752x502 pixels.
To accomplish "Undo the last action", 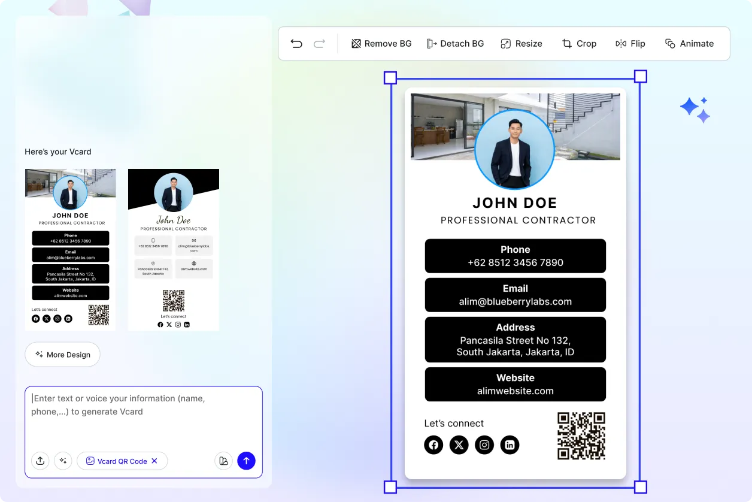I will 296,43.
